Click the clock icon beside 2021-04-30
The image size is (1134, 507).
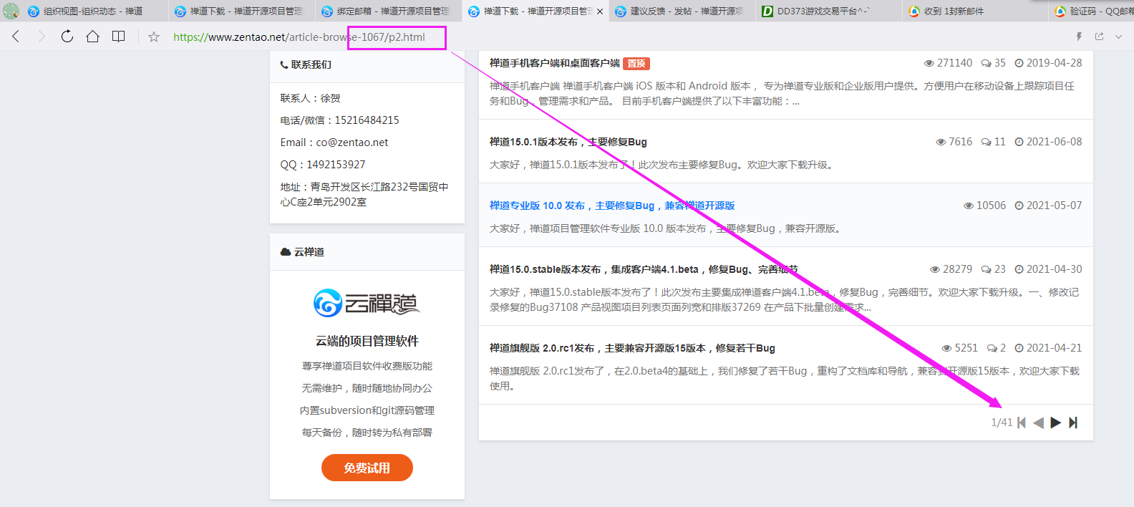[1019, 269]
